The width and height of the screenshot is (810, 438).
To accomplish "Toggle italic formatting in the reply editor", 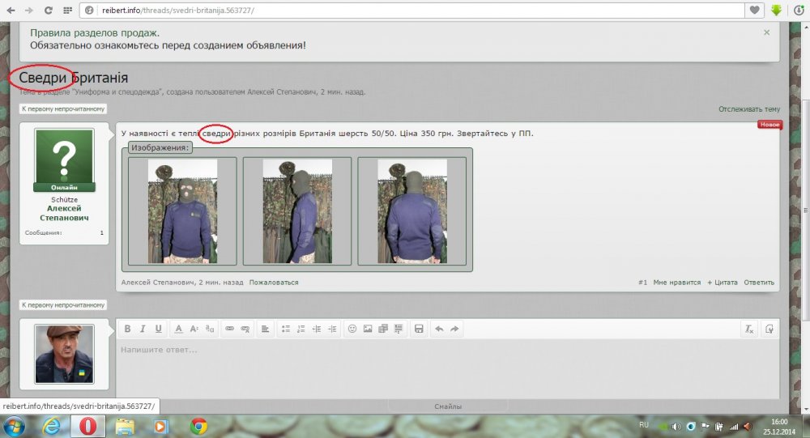I will (x=143, y=329).
